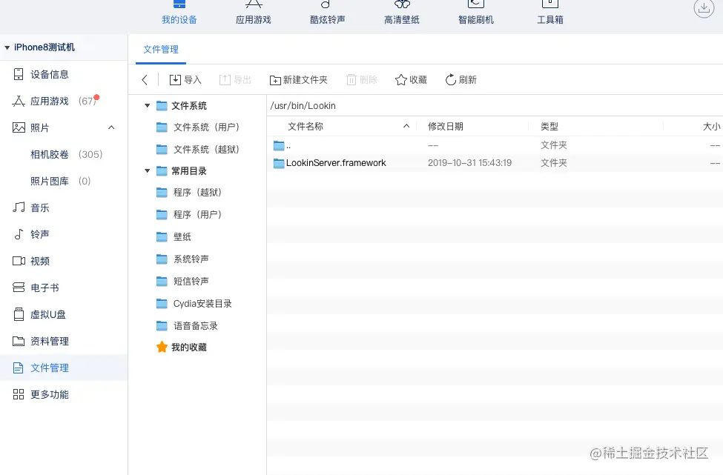Select the 壁纸 folder
This screenshot has width=723, height=475.
174,237
